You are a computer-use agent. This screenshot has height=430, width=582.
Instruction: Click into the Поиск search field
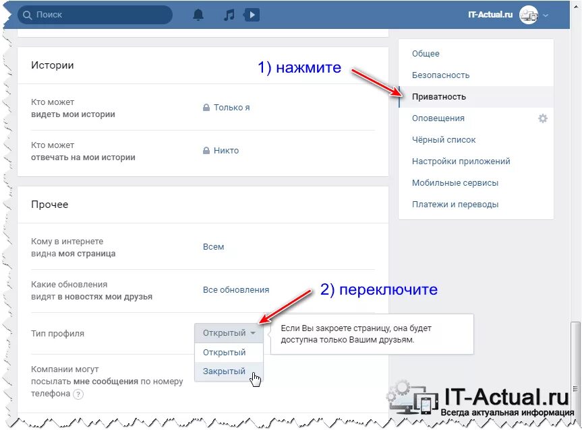tap(95, 15)
